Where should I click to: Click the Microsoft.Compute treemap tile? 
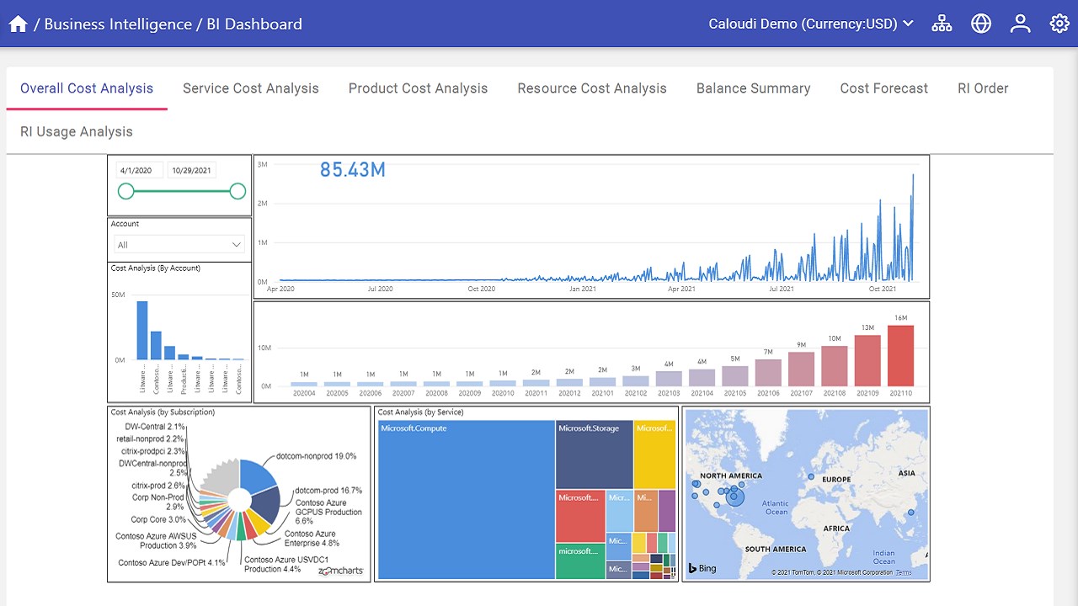pos(467,500)
